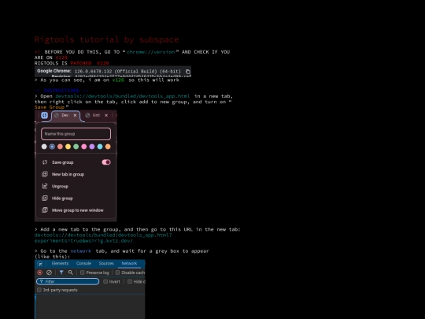The height and width of the screenshot is (319, 425).
Task: Click the globe favicon on the Unt tab
Action: click(x=87, y=115)
